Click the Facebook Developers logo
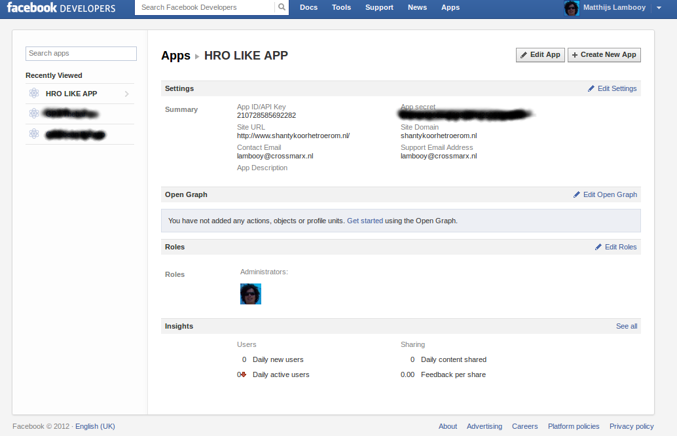Image resolution: width=677 pixels, height=436 pixels. (x=61, y=8)
